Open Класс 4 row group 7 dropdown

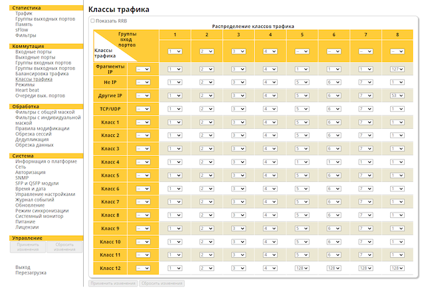coord(366,162)
